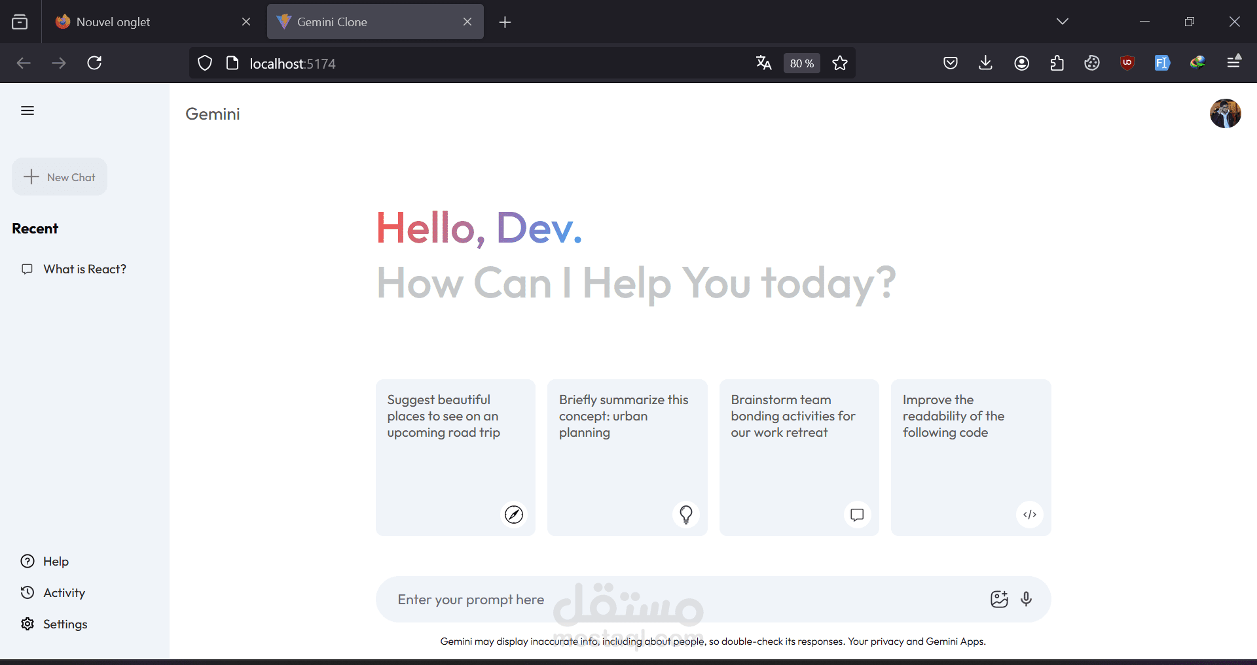Open the downloads panel
1257x665 pixels.
pos(985,63)
